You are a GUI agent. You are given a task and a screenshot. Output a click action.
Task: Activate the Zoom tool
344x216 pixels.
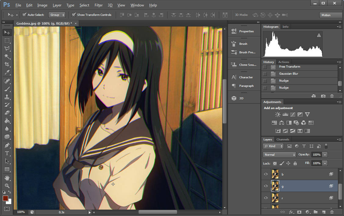(7, 186)
